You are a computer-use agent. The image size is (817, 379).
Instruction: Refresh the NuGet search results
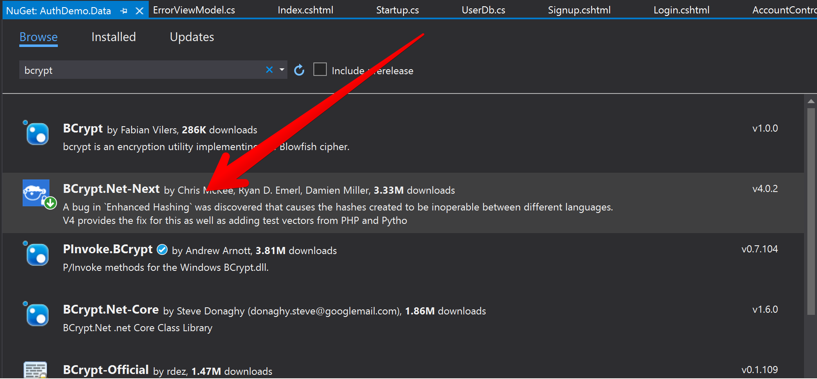(x=299, y=70)
